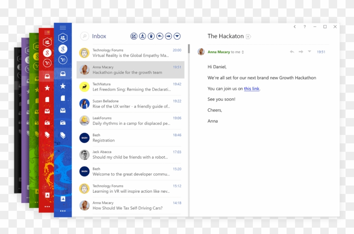This screenshot has width=354, height=234.
Task: Expand the hamburger menu atop the sidebar
Action: pyautogui.click(x=63, y=27)
